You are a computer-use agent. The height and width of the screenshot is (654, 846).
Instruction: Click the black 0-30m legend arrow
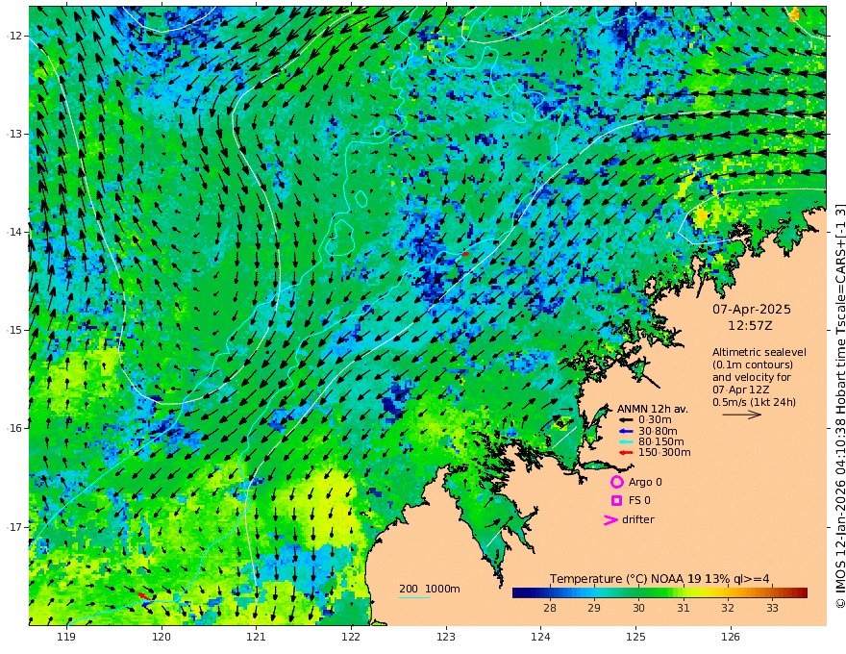[625, 420]
